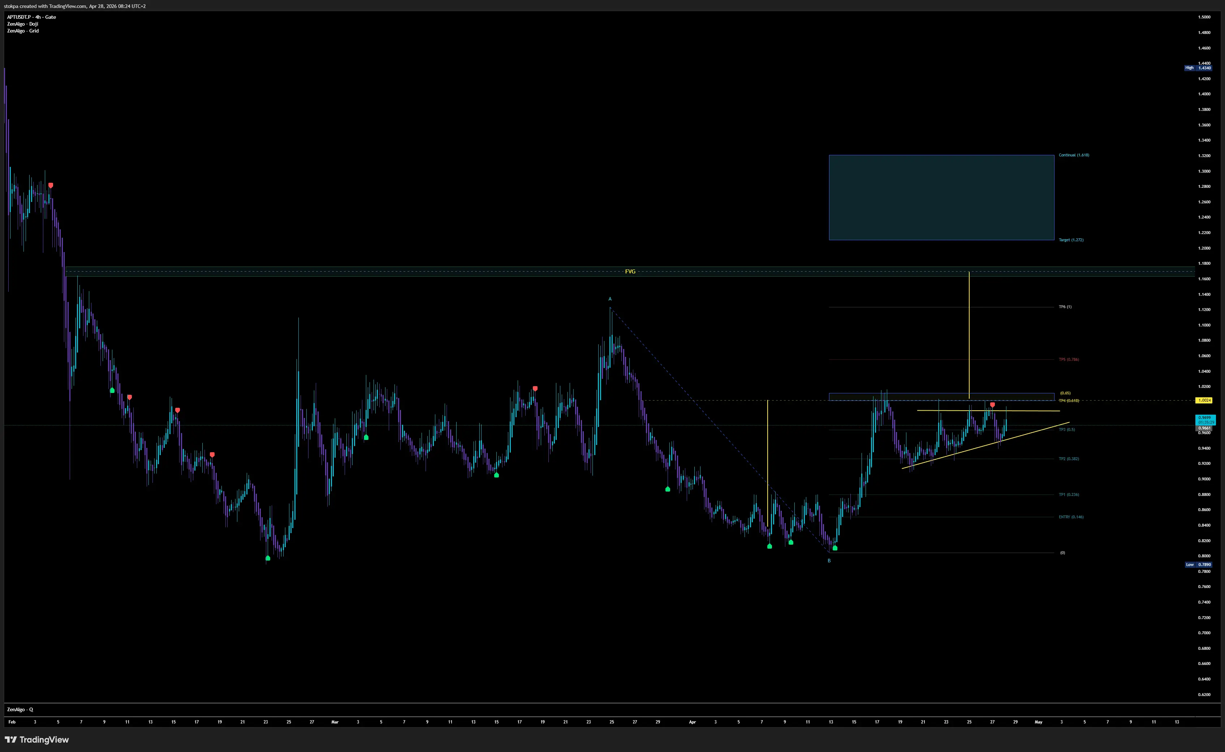1225x752 pixels.
Task: Select the ZenAlgo - Grid indicator legend
Action: click(x=23, y=31)
